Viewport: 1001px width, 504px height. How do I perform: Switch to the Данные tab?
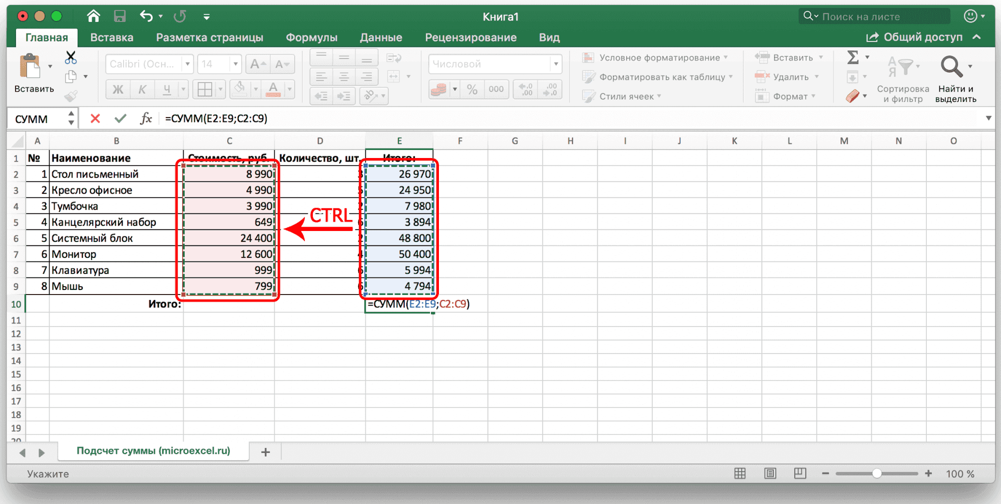pyautogui.click(x=381, y=37)
